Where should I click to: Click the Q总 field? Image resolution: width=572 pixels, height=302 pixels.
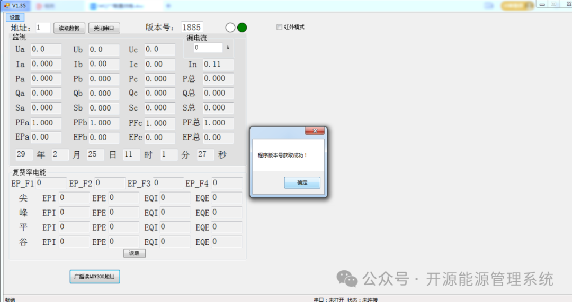point(218,94)
